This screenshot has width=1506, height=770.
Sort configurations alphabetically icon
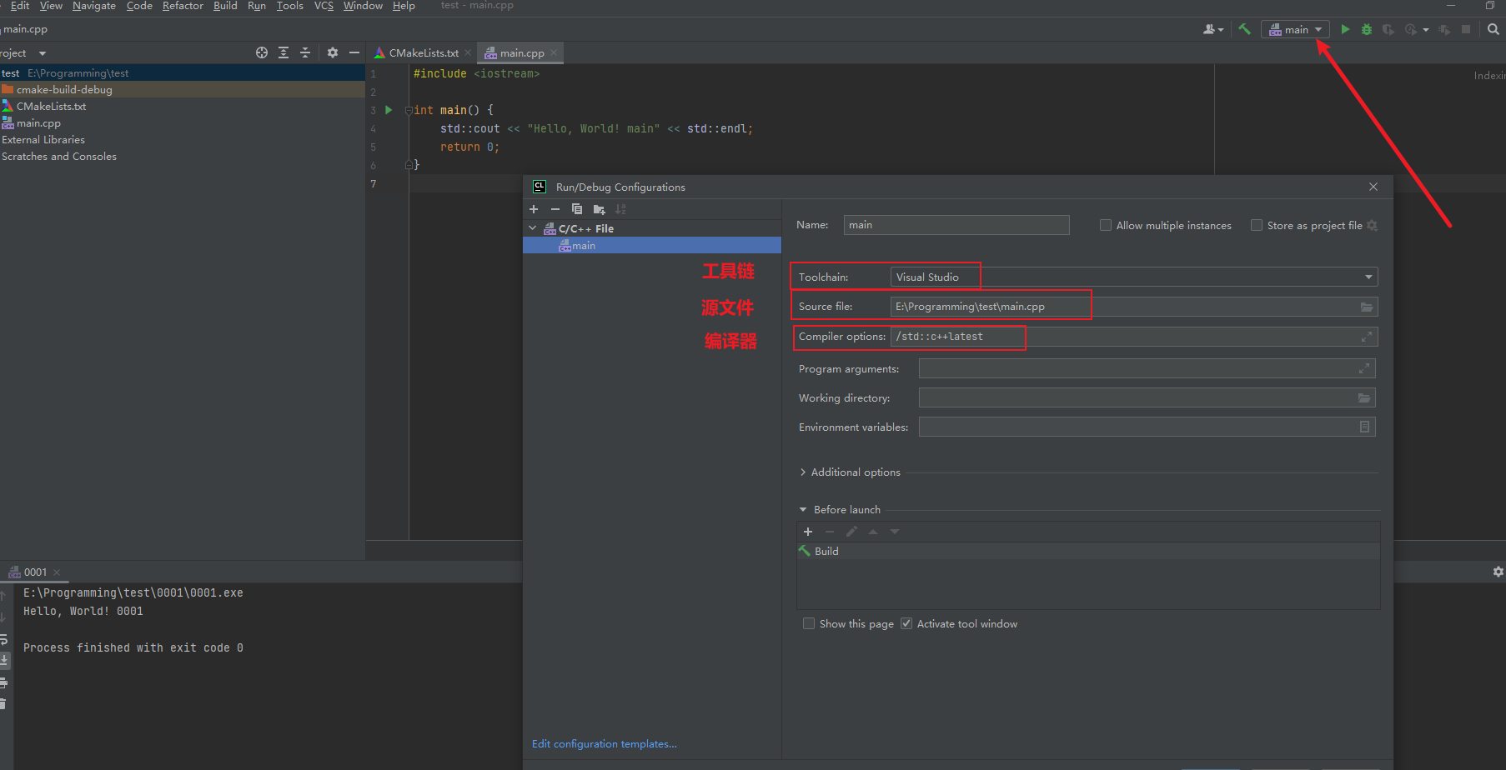click(x=620, y=209)
